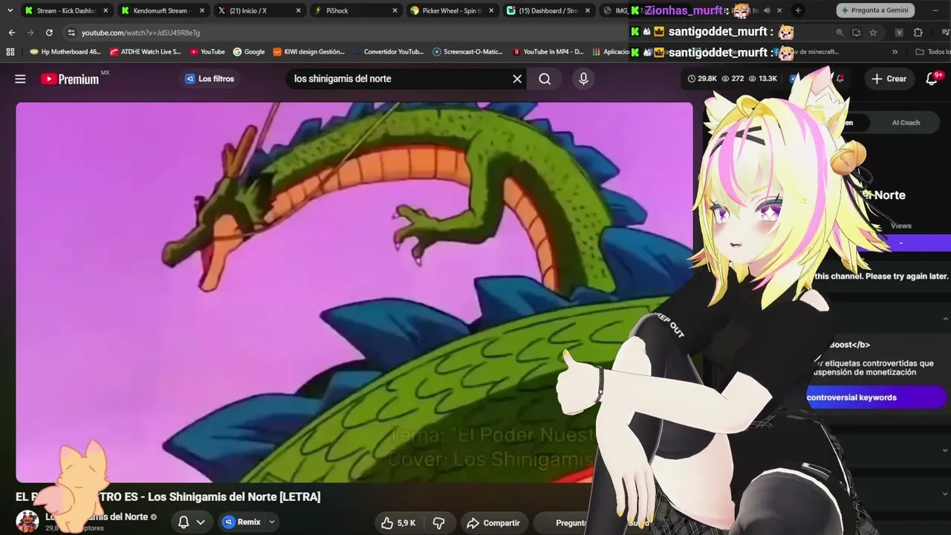Reload the YouTube page
This screenshot has height=535, width=951.
(49, 33)
